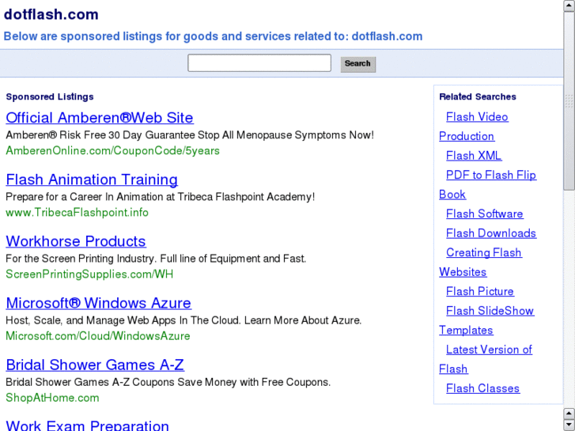Image resolution: width=575 pixels, height=431 pixels.
Task: Select Flash Software related search
Action: [x=484, y=214]
